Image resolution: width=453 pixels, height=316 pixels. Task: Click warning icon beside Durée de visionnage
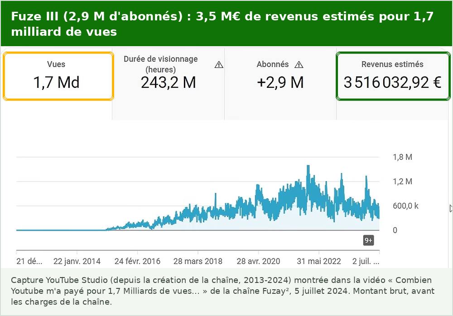219,64
